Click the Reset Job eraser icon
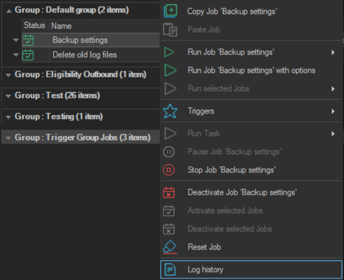This screenshot has height=280, width=344. tap(170, 247)
